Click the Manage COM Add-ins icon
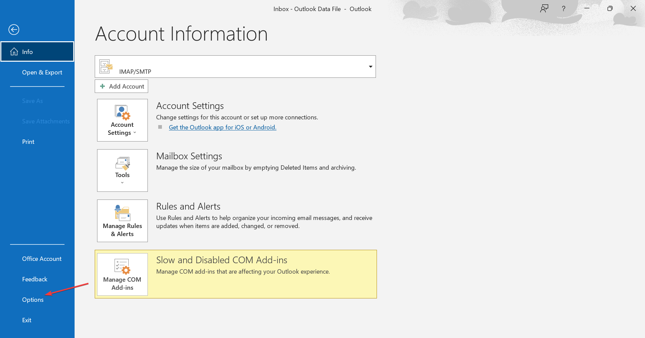 (122, 267)
